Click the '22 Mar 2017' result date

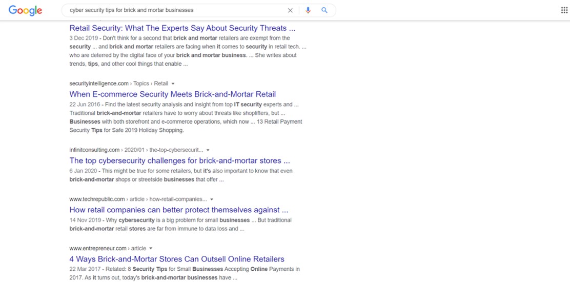click(x=84, y=269)
